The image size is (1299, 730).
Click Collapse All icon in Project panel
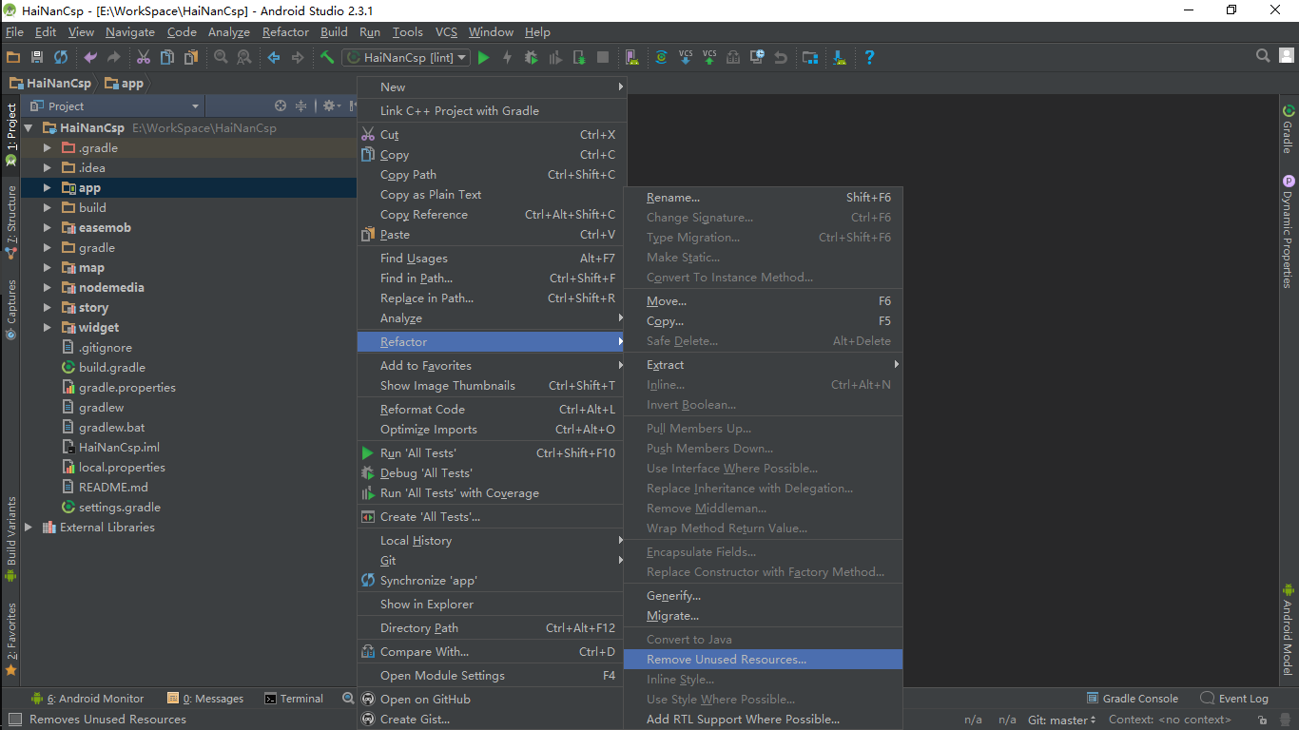[x=301, y=106]
